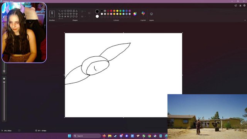Select the Left arrow shape
The width and height of the screenshot is (247, 139).
(x=74, y=14)
